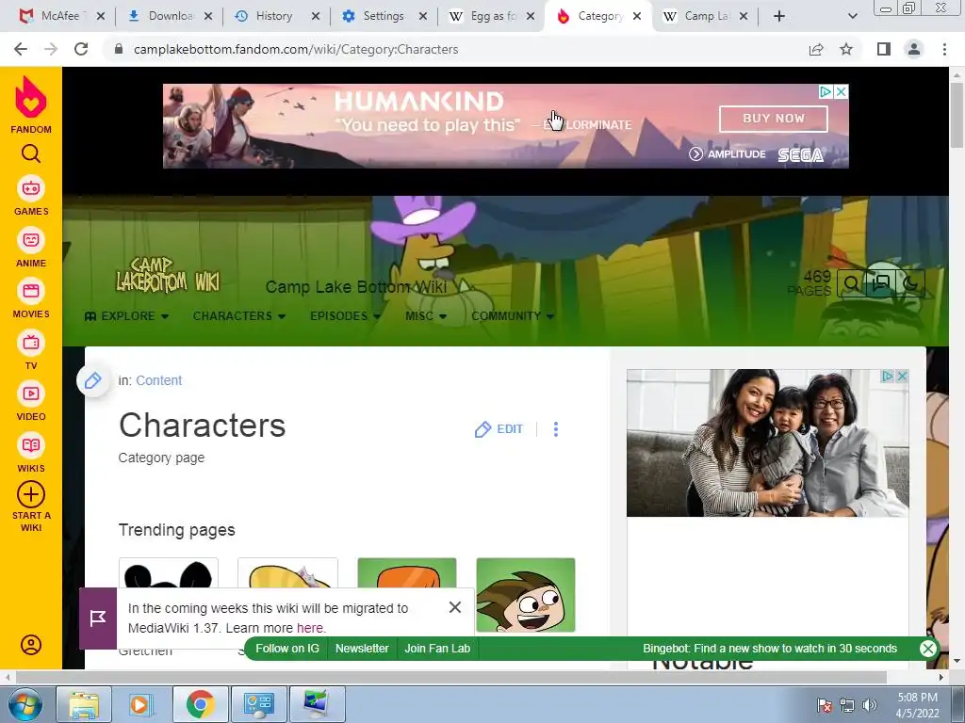Switch to the McAfee tab
The height and width of the screenshot is (723, 965).
[x=59, y=17]
